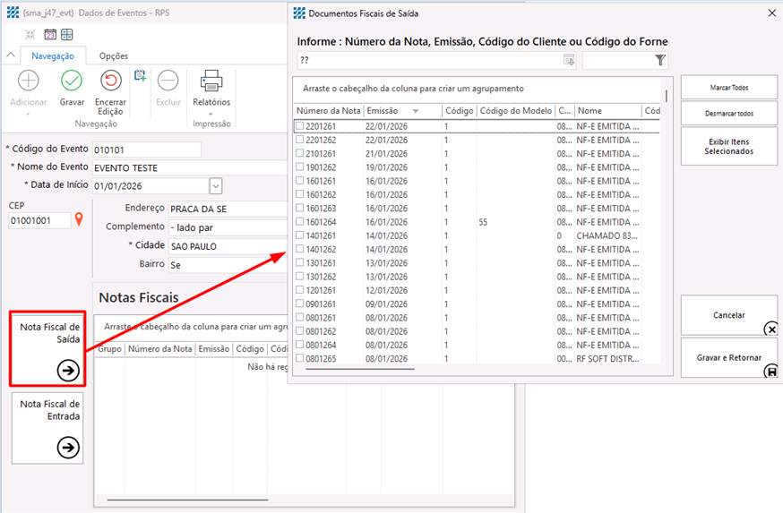
Task: Tick the checkbox for nota 1601264
Action: (300, 221)
